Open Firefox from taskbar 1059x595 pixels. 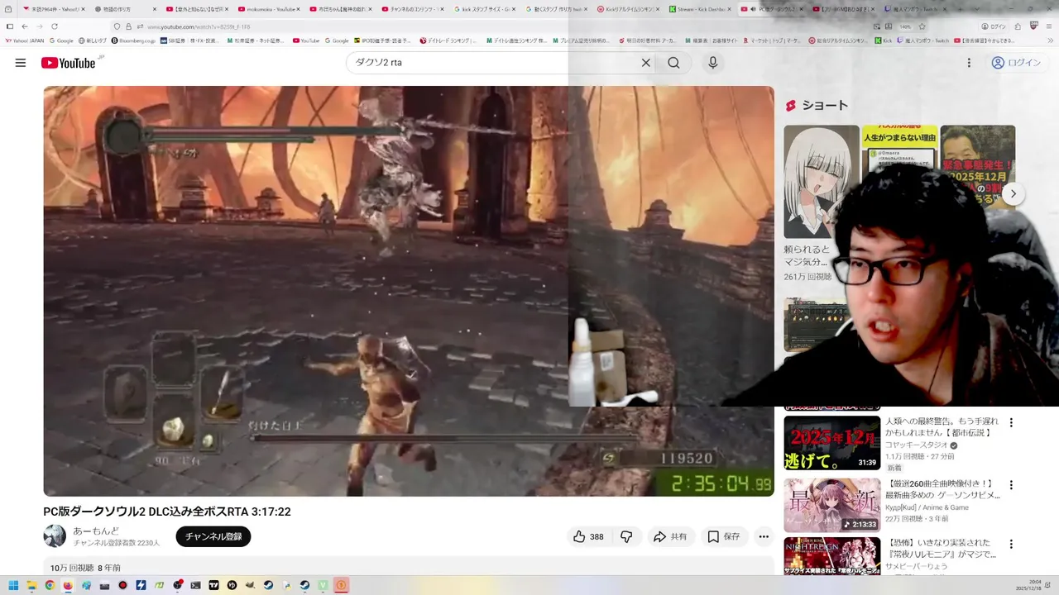coord(68,585)
